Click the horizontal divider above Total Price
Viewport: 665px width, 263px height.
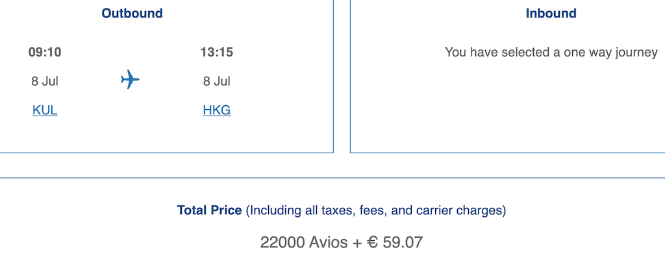(332, 178)
